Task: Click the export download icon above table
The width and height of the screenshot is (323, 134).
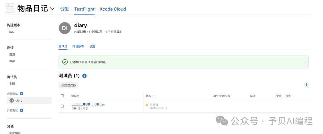Action: click(x=306, y=85)
